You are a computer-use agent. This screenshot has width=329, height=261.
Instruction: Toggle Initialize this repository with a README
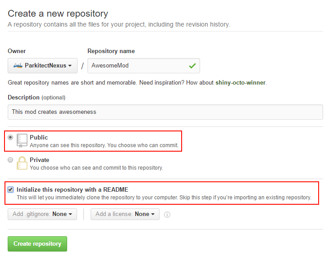coord(10,189)
